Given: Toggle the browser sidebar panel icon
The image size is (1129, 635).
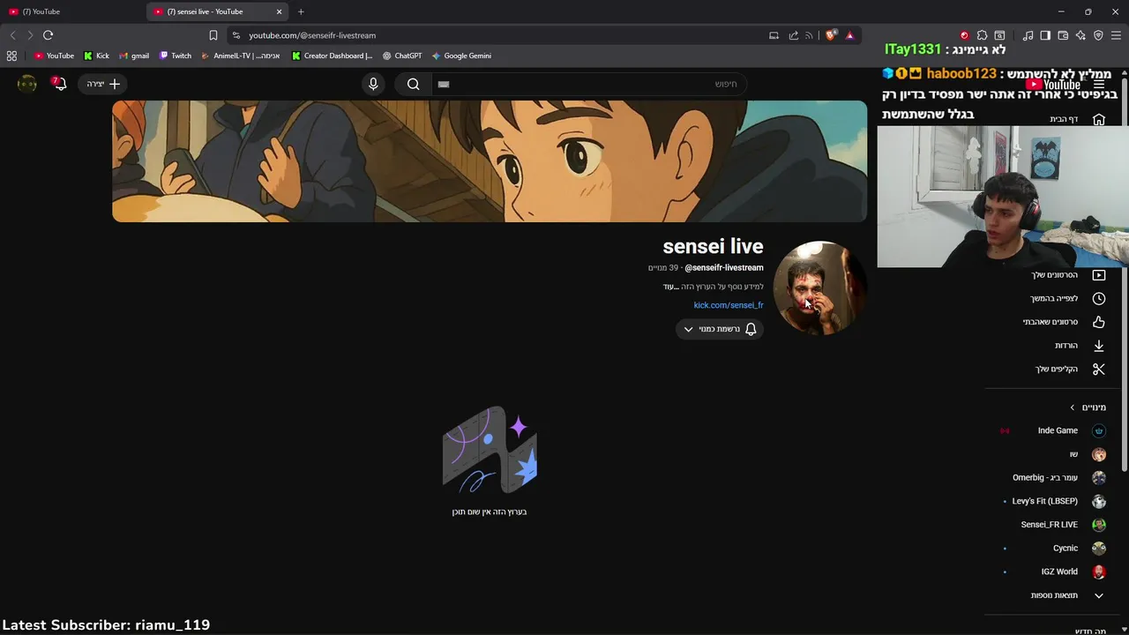Looking at the screenshot, I should point(1045,35).
